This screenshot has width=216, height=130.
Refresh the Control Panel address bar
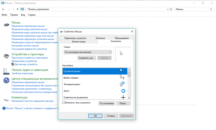click(x=171, y=9)
